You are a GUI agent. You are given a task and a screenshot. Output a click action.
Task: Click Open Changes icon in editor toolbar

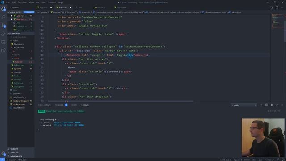tap(272, 8)
